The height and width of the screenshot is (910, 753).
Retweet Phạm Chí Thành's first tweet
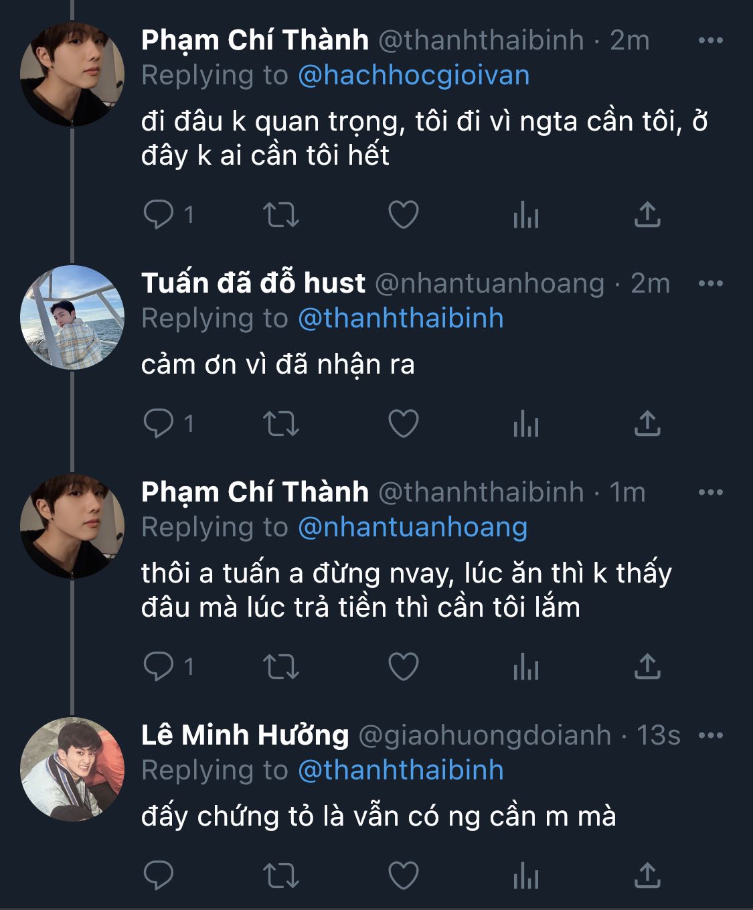point(280,215)
